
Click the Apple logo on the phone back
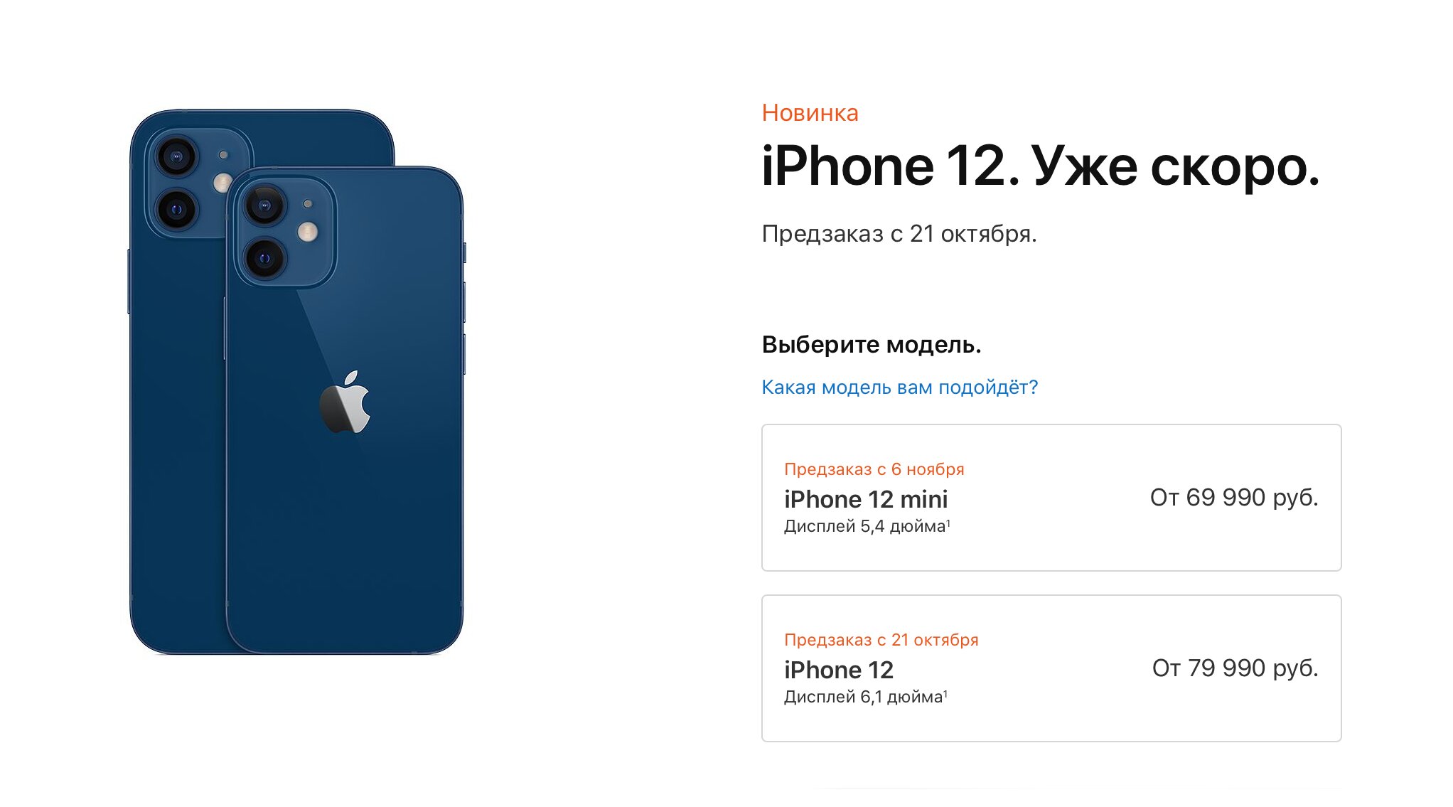point(345,402)
